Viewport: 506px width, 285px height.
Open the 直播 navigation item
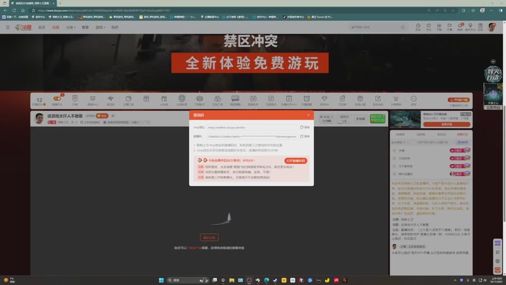[x=56, y=27]
